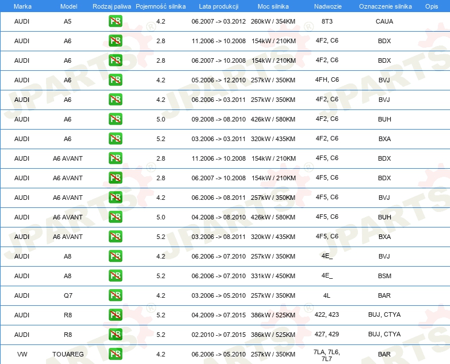
Task: Click petrol icon for A6 2.8 from 06.2007
Action: (x=115, y=60)
